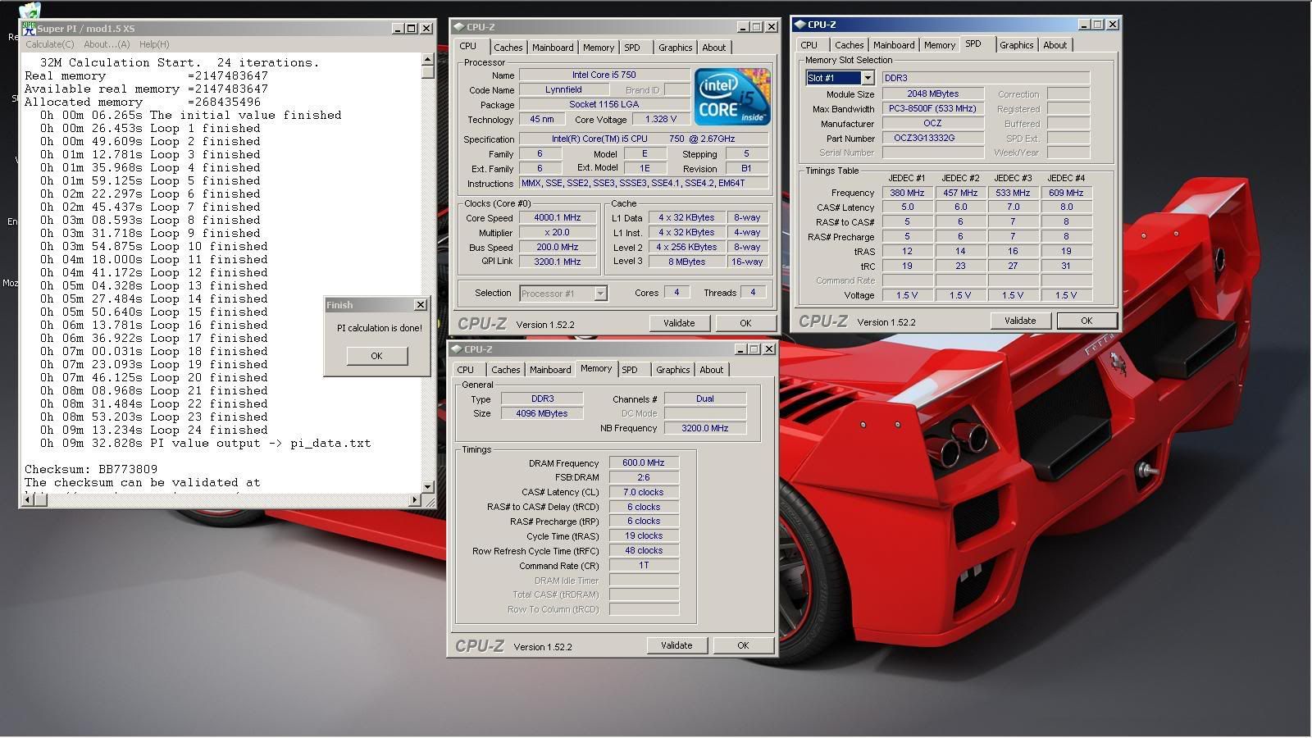Open the Calculate(C) menu in Super PI

pos(49,44)
